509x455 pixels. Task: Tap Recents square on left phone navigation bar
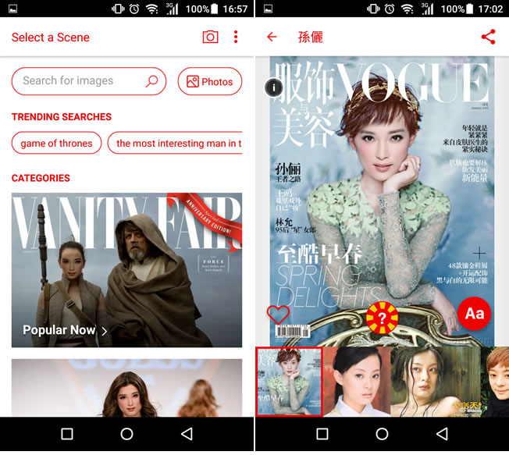(67, 434)
